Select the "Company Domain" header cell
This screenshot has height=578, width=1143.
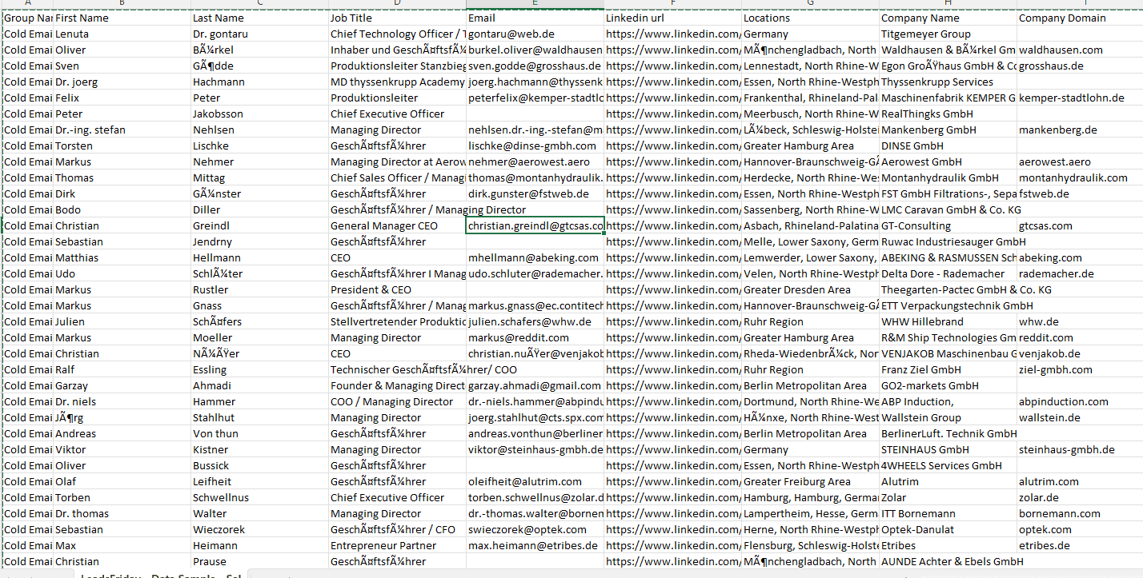(1080, 18)
